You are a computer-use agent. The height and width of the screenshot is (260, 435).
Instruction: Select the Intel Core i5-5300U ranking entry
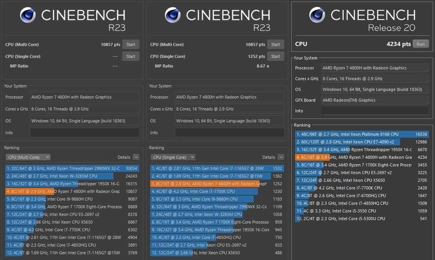[x=361, y=219]
